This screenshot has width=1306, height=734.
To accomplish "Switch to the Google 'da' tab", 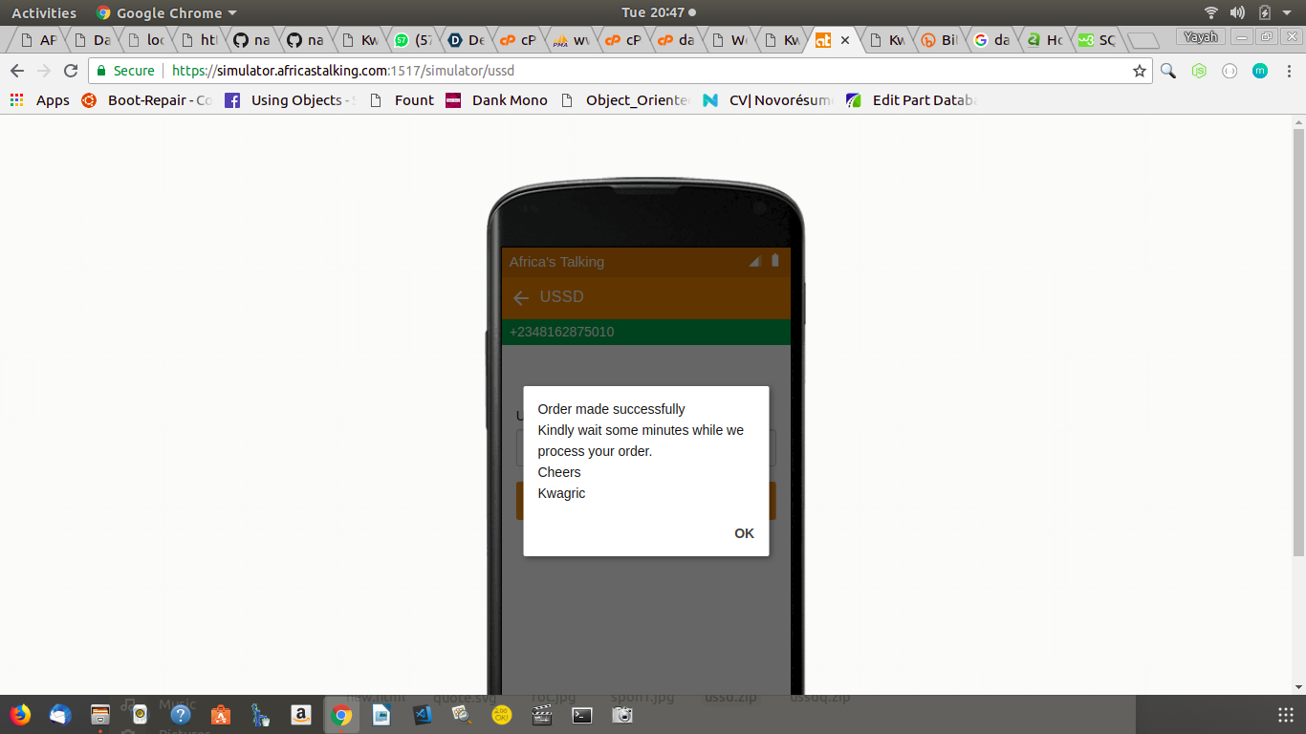I will pos(991,40).
